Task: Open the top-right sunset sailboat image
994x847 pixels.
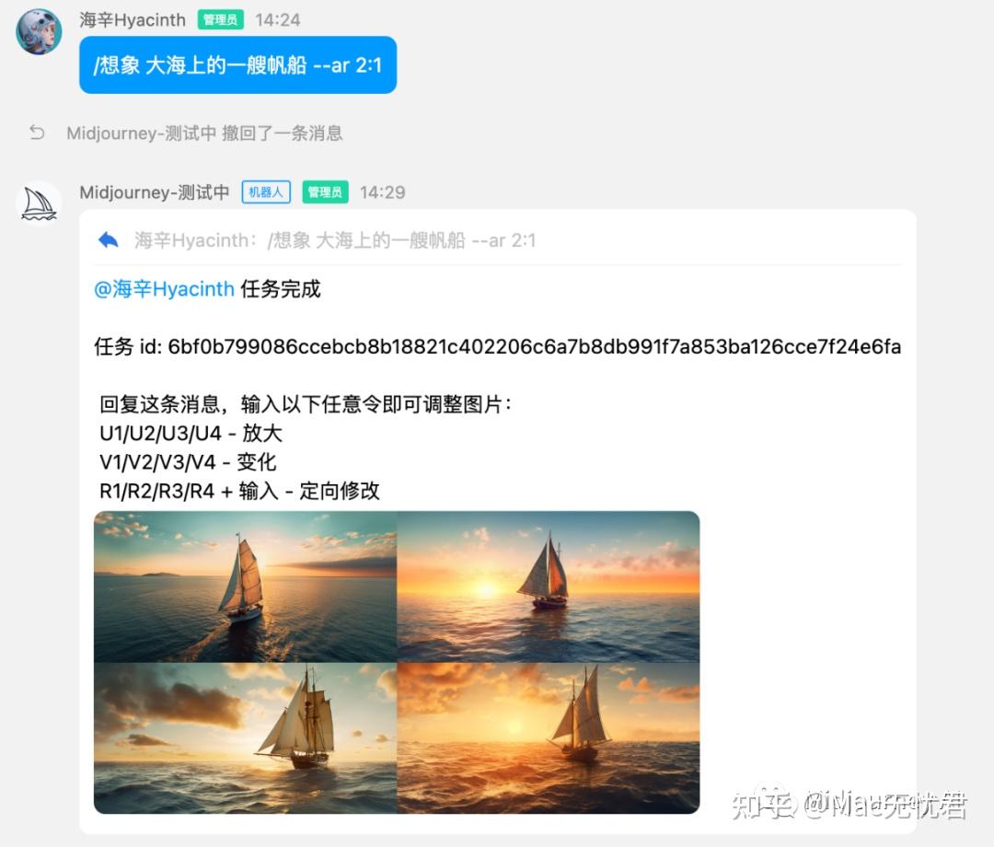Action: (x=549, y=586)
